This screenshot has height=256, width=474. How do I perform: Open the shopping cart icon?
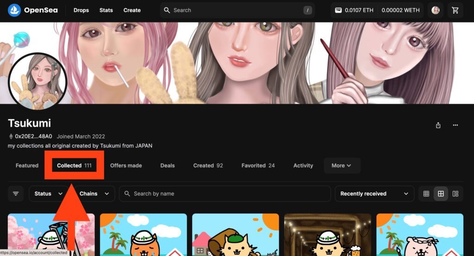click(x=455, y=10)
